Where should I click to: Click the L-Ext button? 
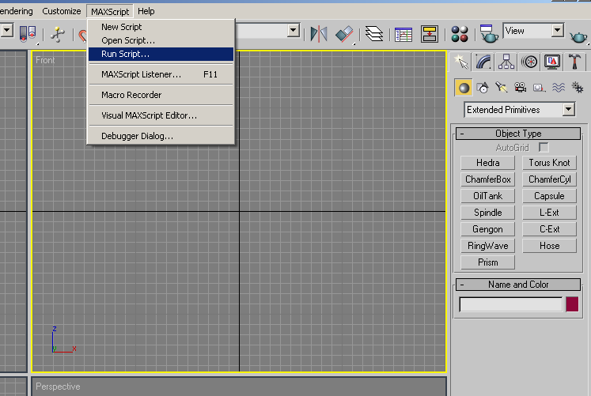click(550, 213)
